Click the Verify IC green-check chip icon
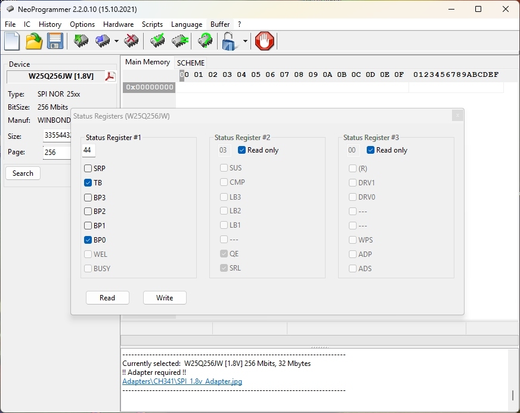Image resolution: width=520 pixels, height=413 pixels. point(157,41)
